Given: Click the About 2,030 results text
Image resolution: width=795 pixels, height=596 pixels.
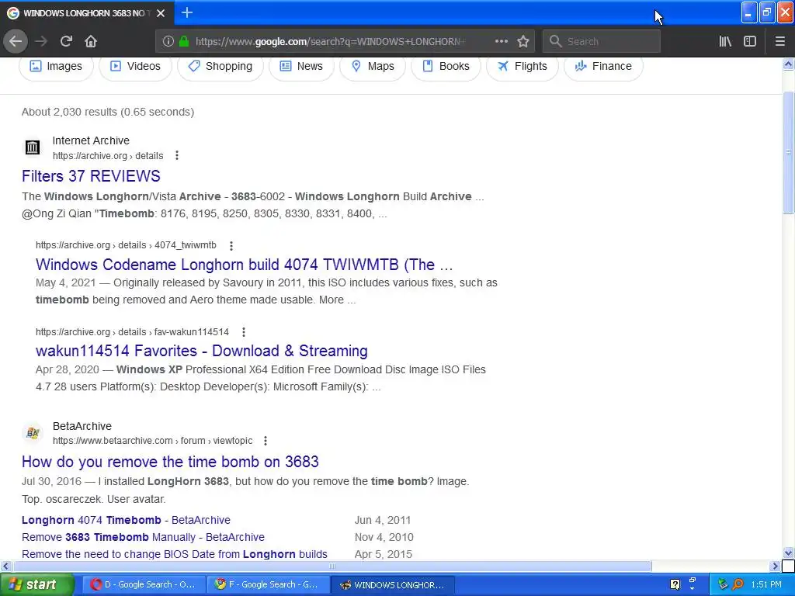Looking at the screenshot, I should pos(107,112).
